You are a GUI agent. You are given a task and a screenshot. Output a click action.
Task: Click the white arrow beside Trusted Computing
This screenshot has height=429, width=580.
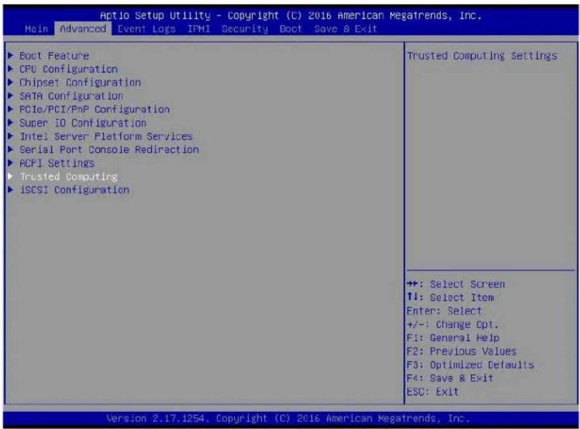point(11,176)
